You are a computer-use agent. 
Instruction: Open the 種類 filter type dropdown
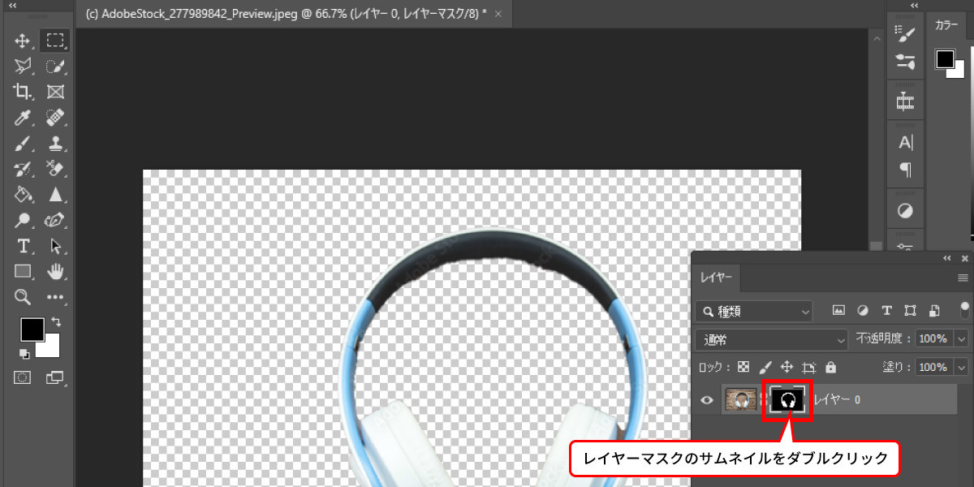pos(754,311)
